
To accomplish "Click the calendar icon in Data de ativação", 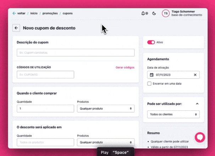I will [151, 75].
